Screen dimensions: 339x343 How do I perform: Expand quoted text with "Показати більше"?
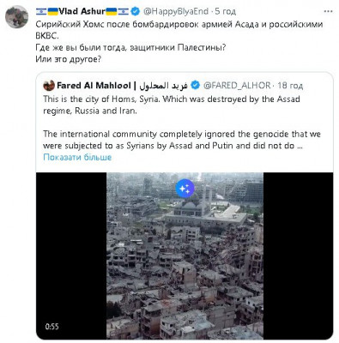77,157
